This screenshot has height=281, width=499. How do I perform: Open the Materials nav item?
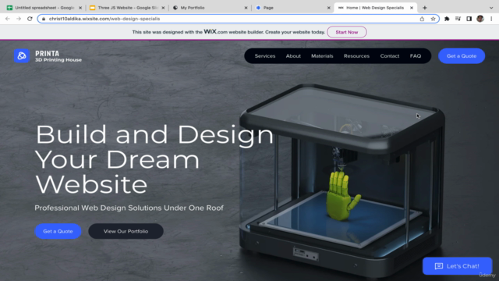322,55
